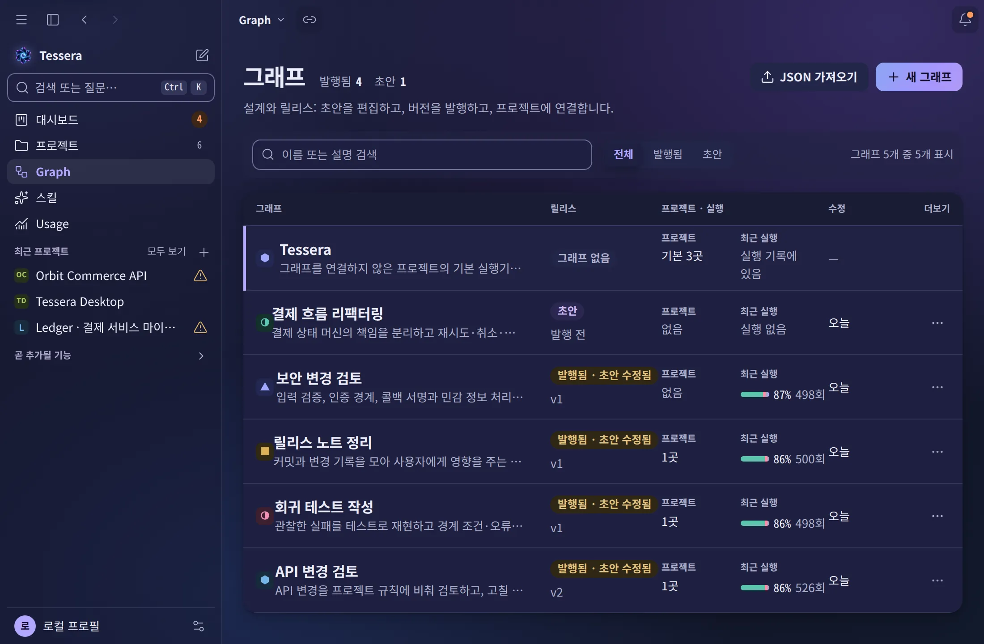
Task: Click the 87% run progress bar
Action: coord(755,394)
